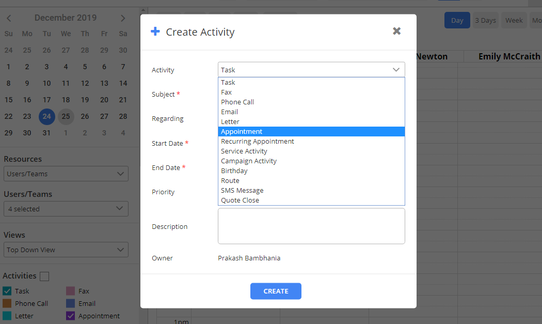Navigate to previous month with left chevron
542x324 pixels.
[8, 18]
